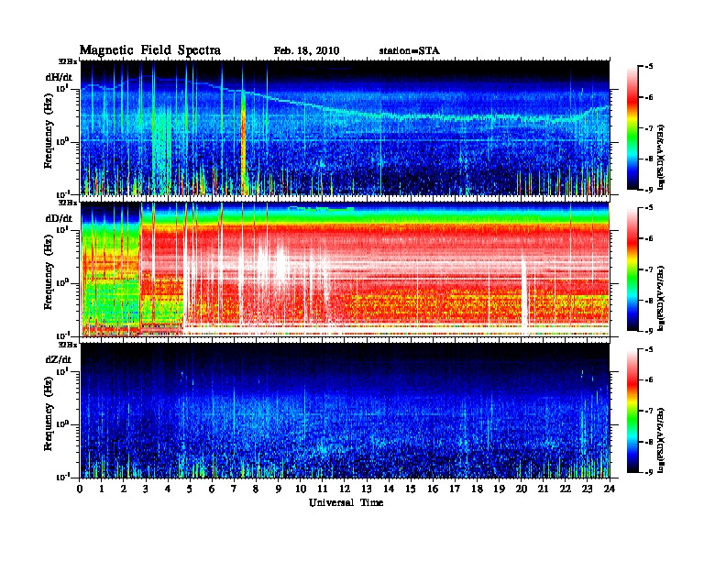Click hour tick label "10" on time axis
This screenshot has height=561, width=726.
[301, 489]
